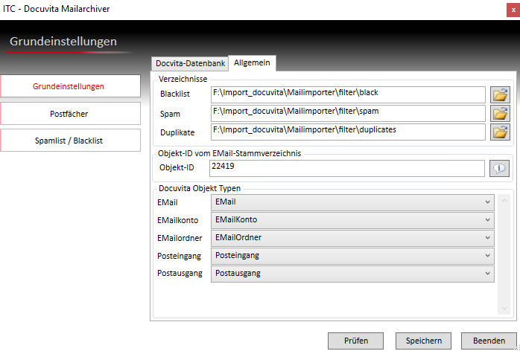Open the Postausgang type dropdown
Viewport: 520px width, 351px height.
click(352, 274)
